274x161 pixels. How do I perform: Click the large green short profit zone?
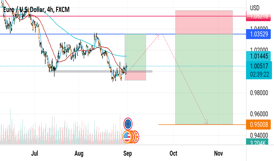click(204, 79)
